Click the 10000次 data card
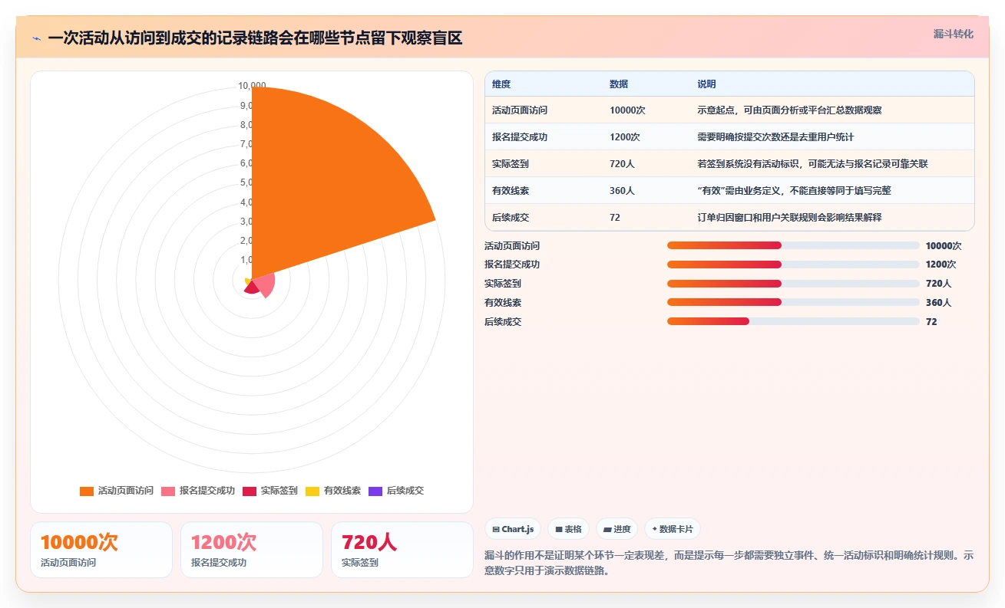The height and width of the screenshot is (608, 1005). point(101,550)
